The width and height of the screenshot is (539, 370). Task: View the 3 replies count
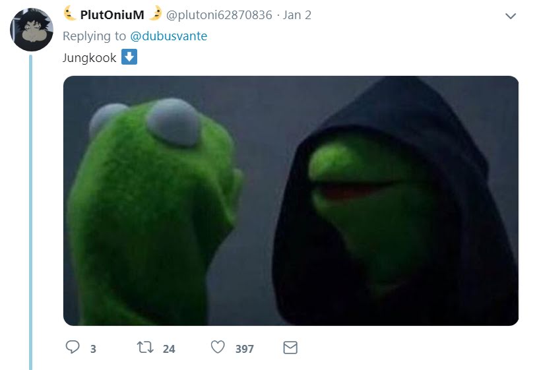coord(93,349)
